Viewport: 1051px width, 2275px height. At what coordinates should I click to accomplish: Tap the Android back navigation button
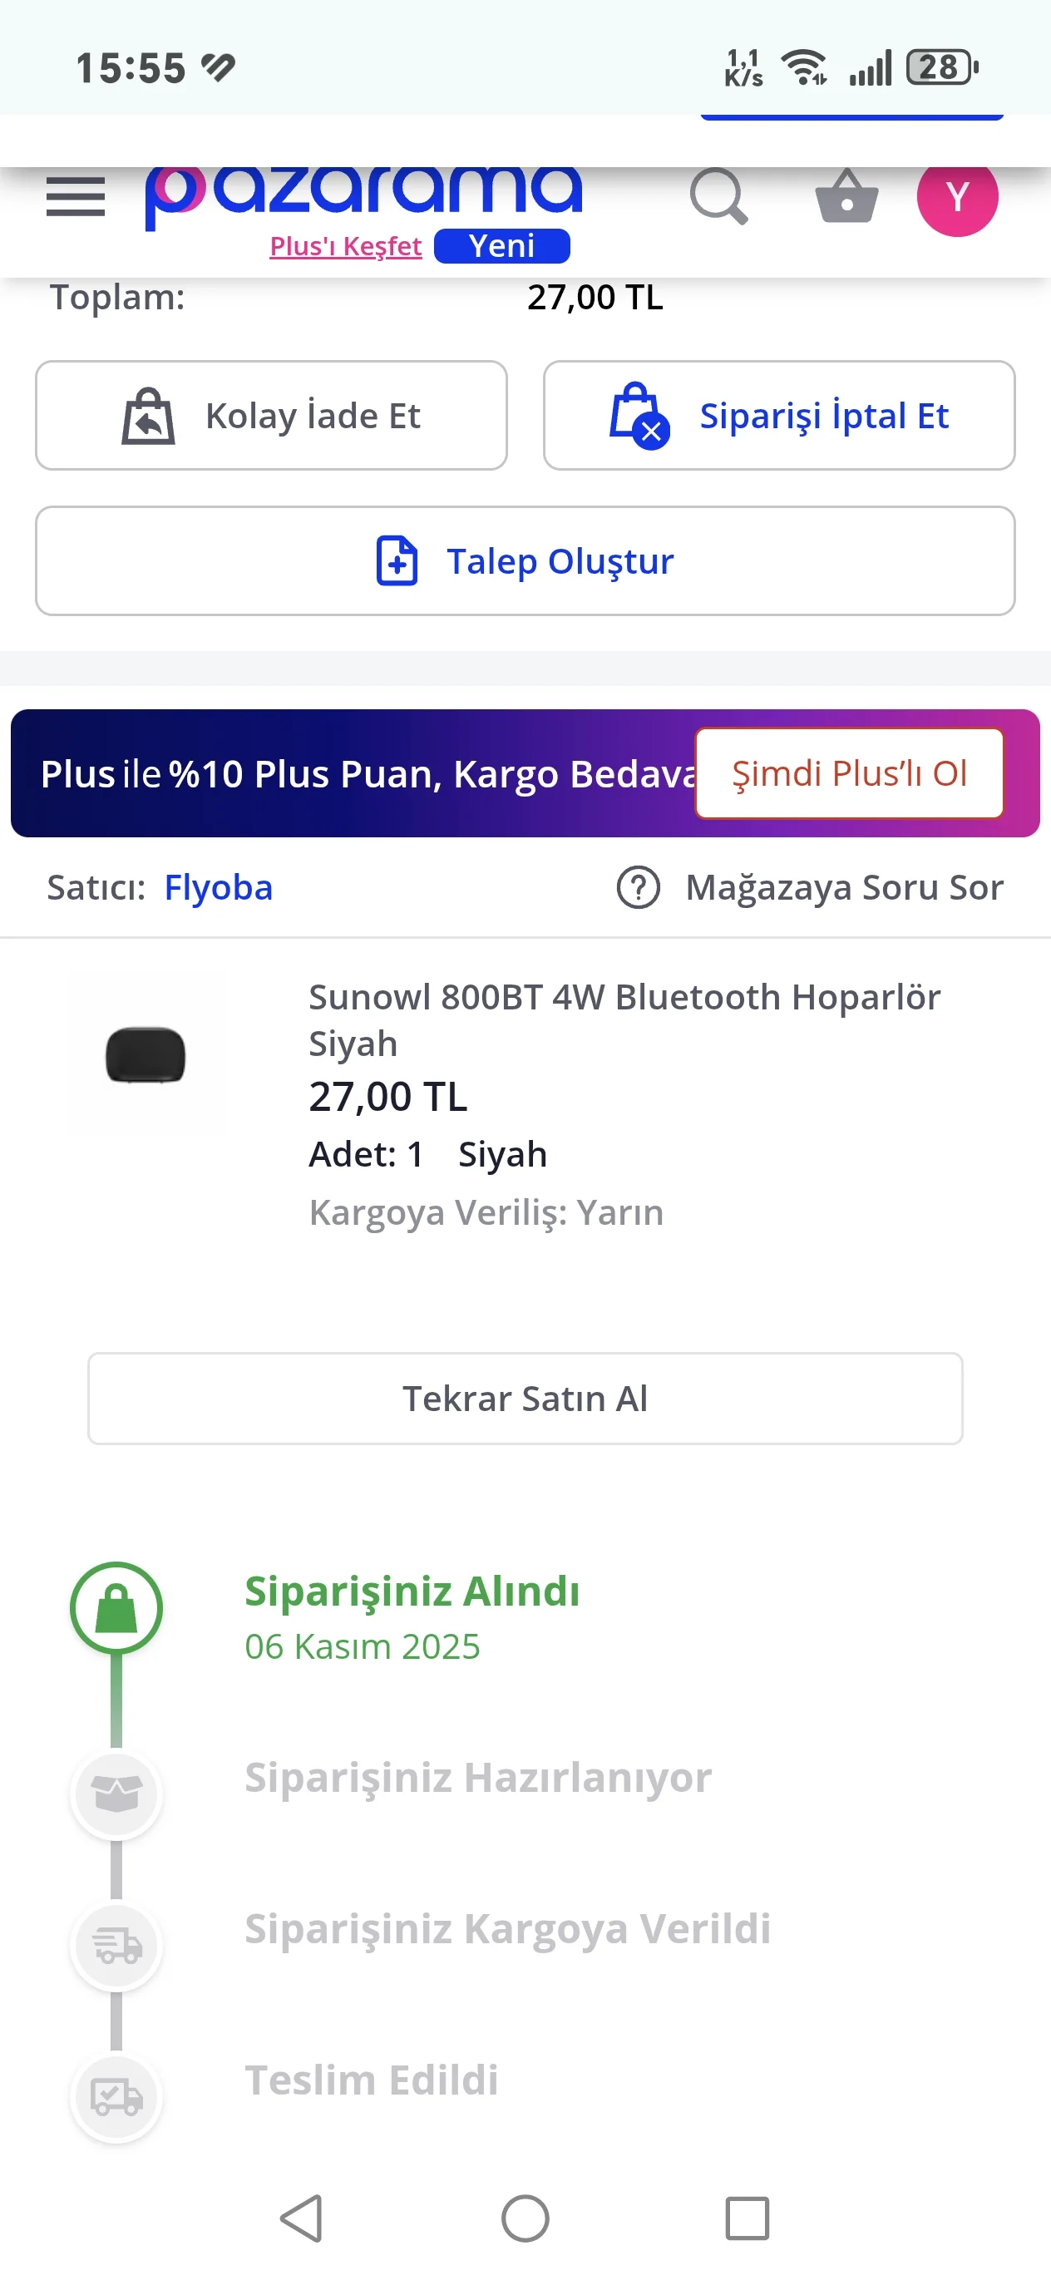point(301,2218)
